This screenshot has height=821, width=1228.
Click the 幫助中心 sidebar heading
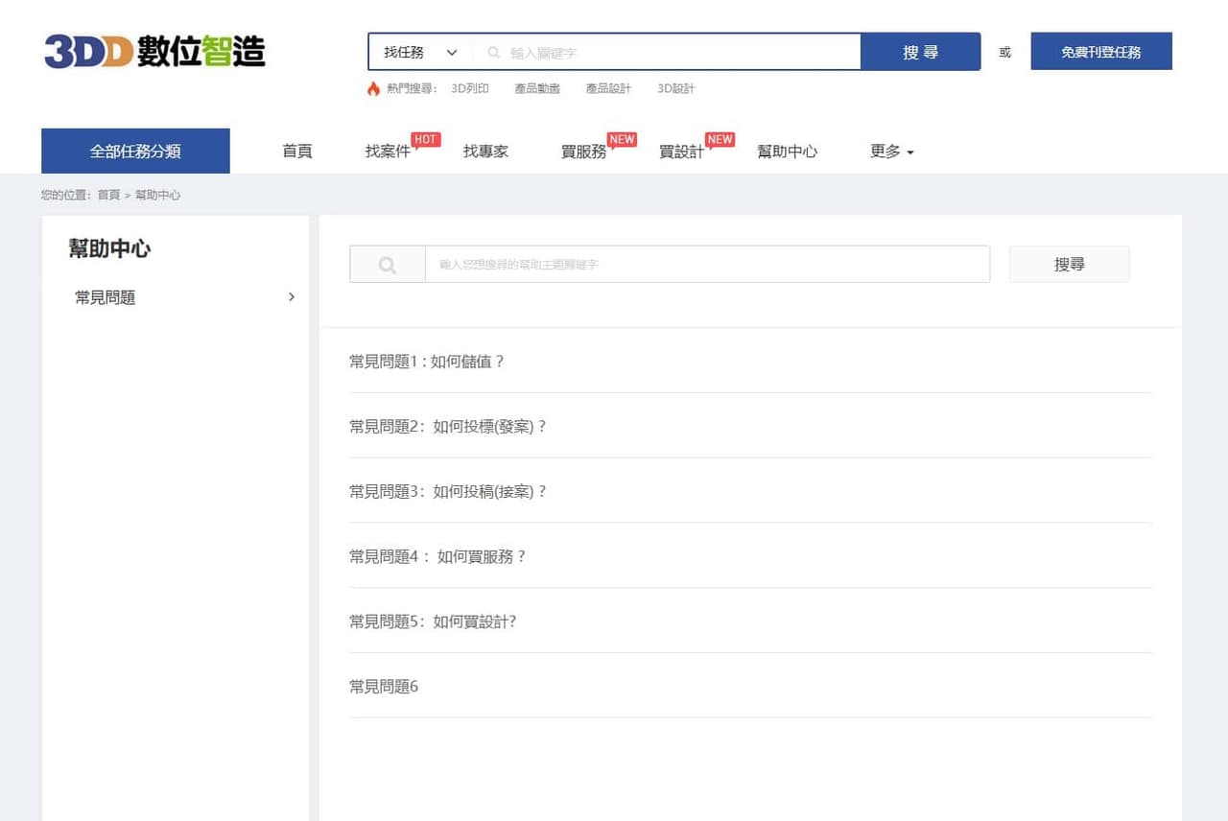(109, 248)
